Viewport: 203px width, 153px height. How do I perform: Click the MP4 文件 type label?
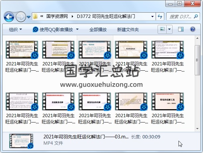tap(53, 143)
